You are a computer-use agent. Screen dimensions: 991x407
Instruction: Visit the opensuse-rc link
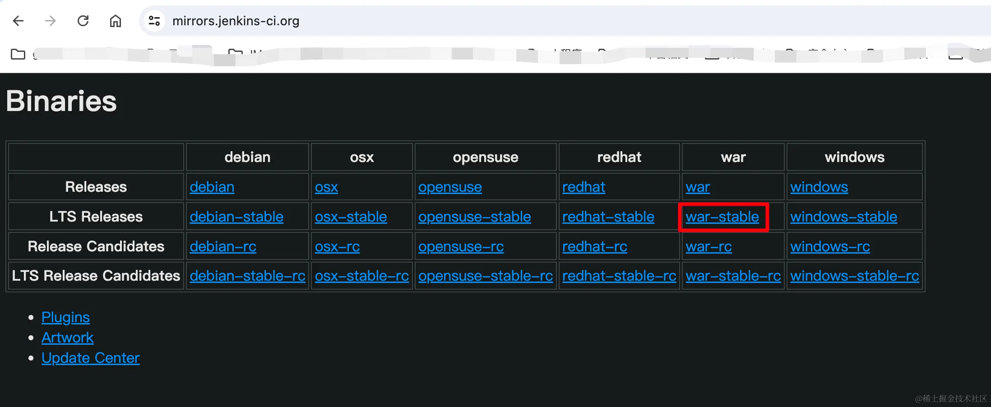pyautogui.click(x=461, y=246)
